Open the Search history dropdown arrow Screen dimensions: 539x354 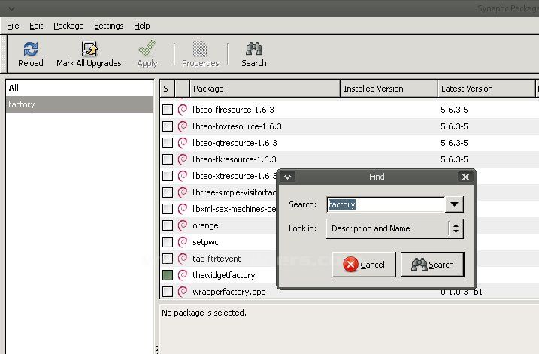click(454, 204)
